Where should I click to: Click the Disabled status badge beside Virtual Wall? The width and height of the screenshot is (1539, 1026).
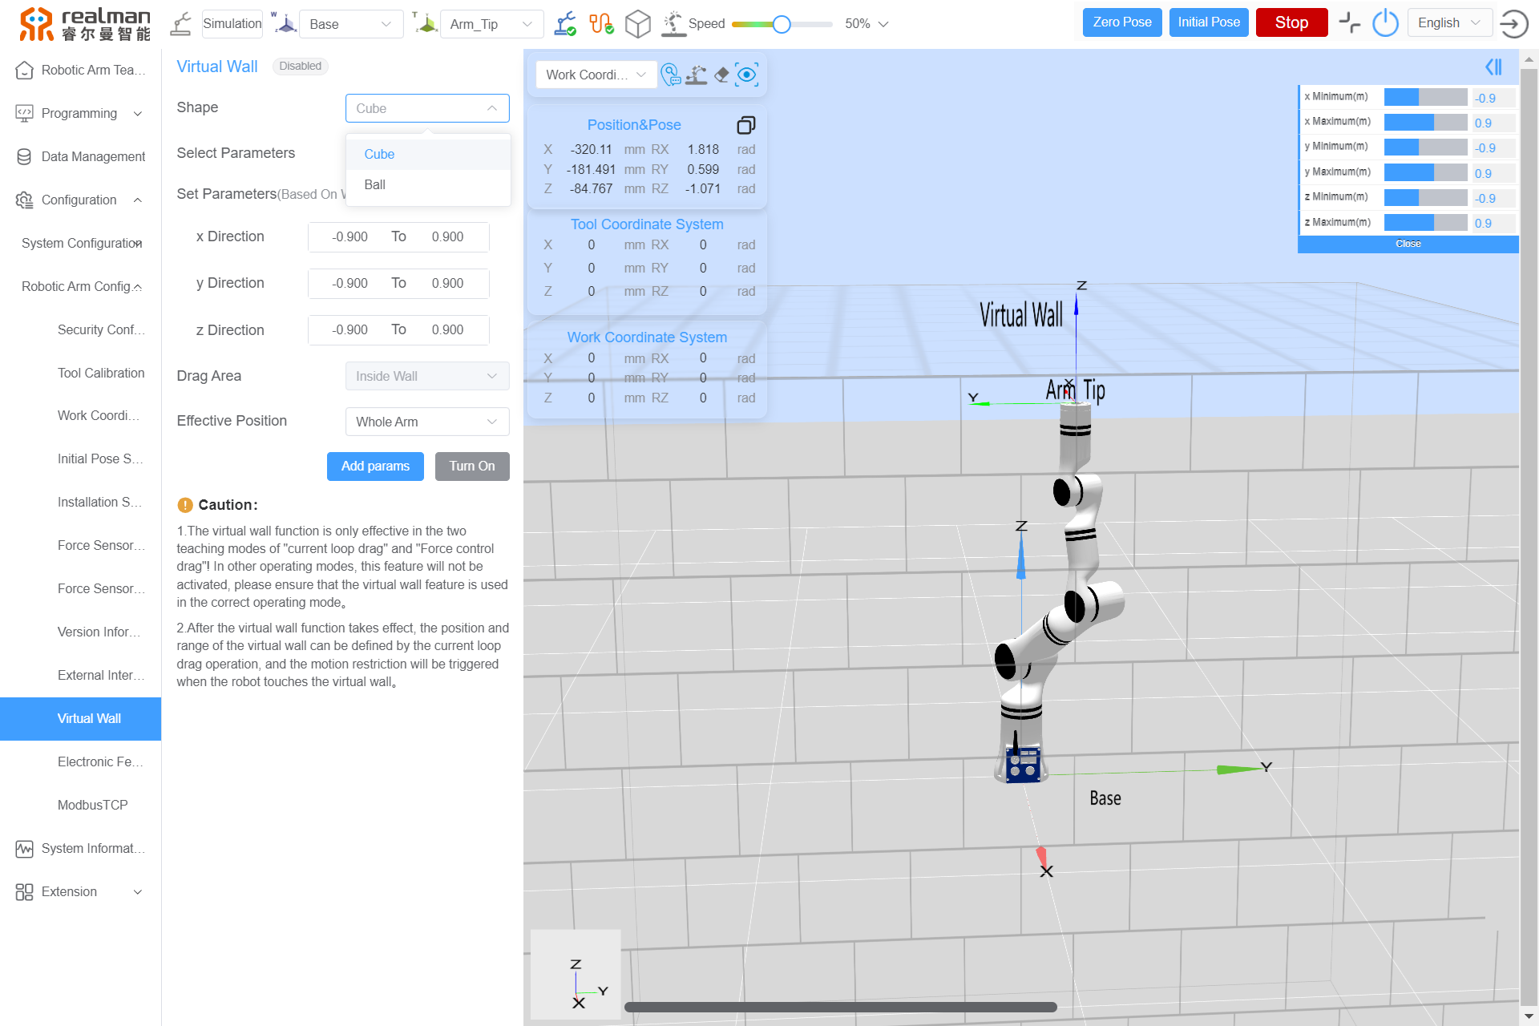click(300, 67)
